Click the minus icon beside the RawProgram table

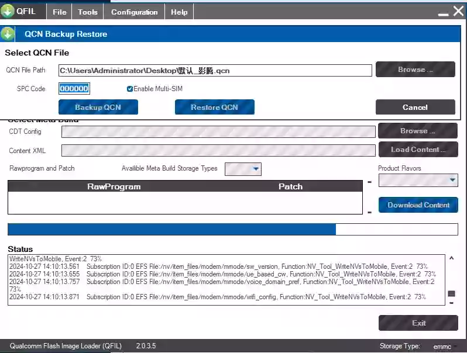tap(369, 182)
